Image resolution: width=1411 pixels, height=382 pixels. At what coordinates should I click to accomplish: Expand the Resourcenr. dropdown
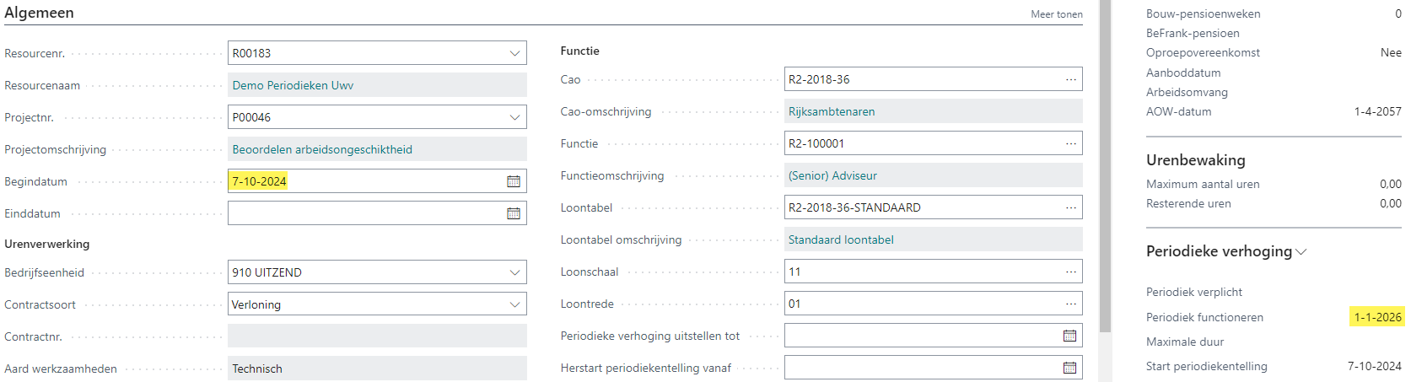click(514, 53)
